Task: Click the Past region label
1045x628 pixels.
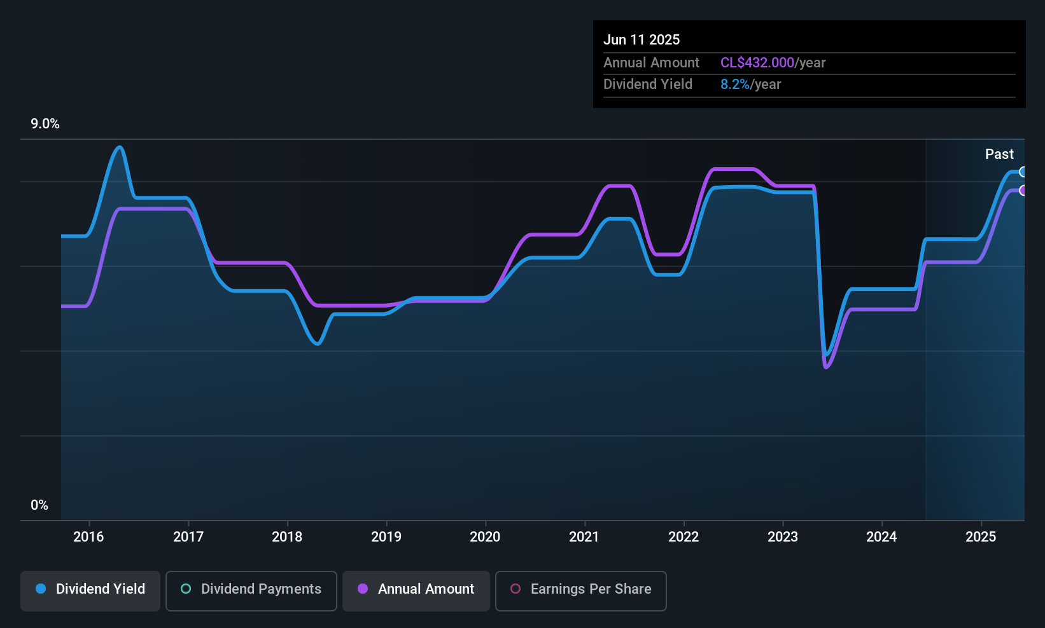Action: click(x=999, y=154)
